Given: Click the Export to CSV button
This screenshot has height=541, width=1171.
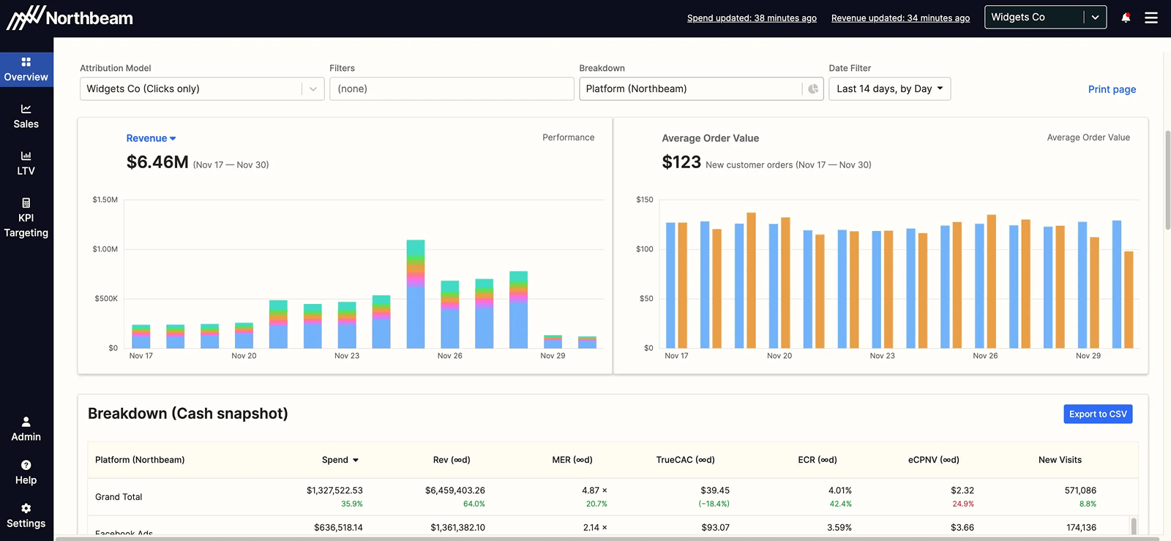Looking at the screenshot, I should [x=1098, y=414].
